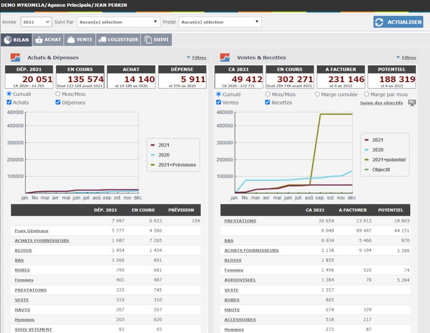Screen dimensions: 430x333
Task: Uncheck the Achats checkbox
Action: tap(9, 102)
